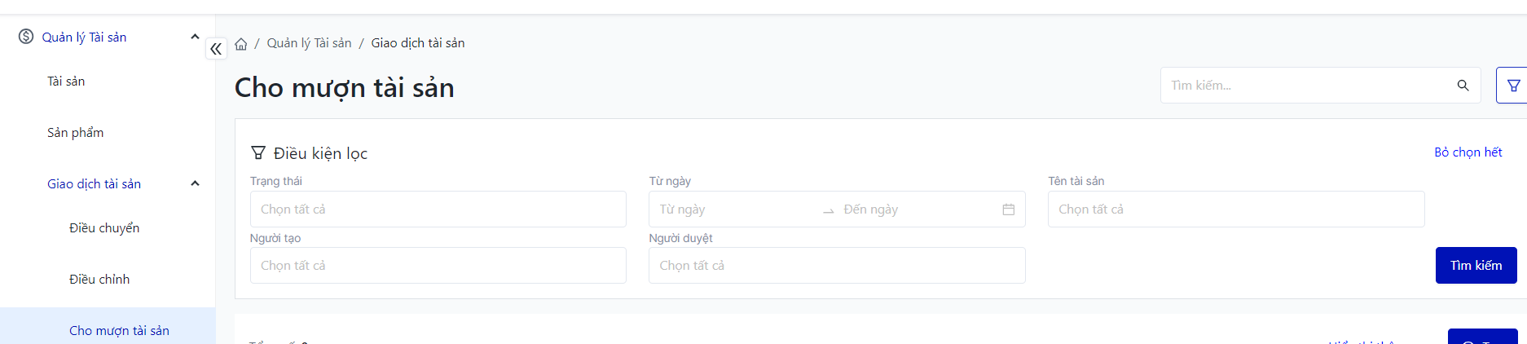The image size is (1527, 344).
Task: Go to the Điều chuyển page
Action: (104, 228)
